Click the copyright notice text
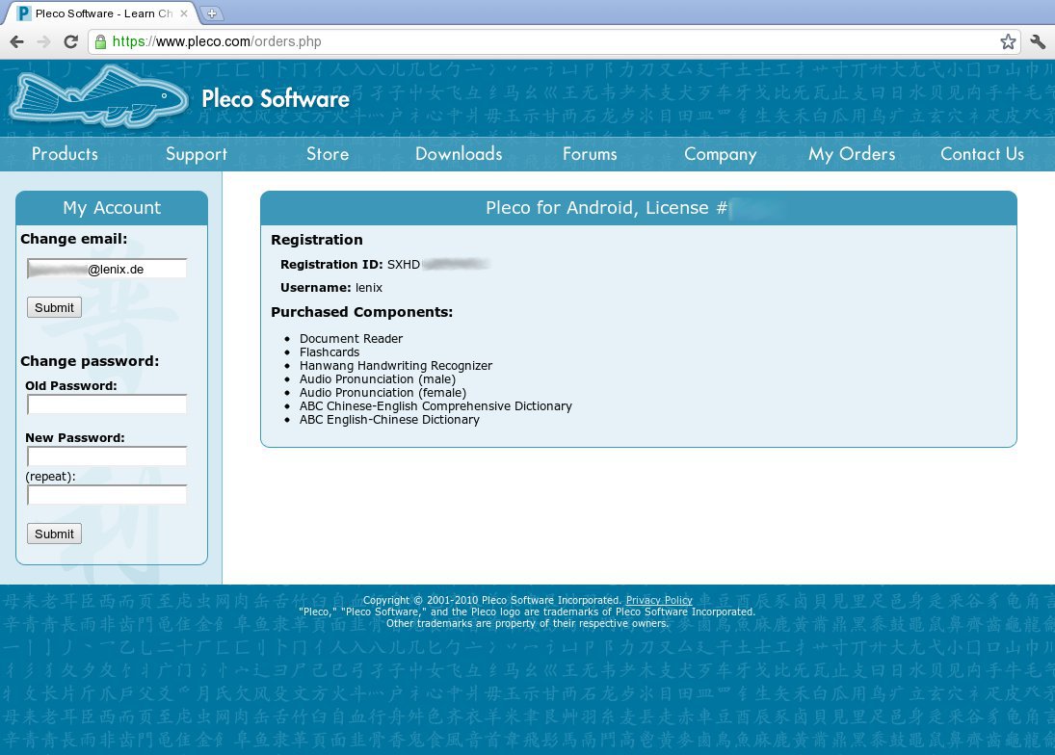 pyautogui.click(x=491, y=600)
